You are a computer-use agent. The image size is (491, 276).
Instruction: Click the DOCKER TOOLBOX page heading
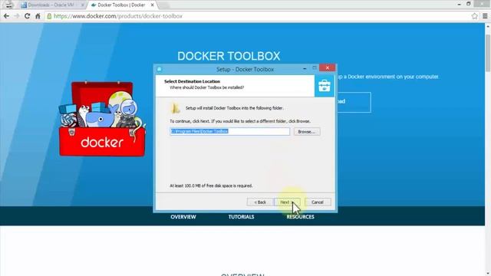[x=229, y=56]
